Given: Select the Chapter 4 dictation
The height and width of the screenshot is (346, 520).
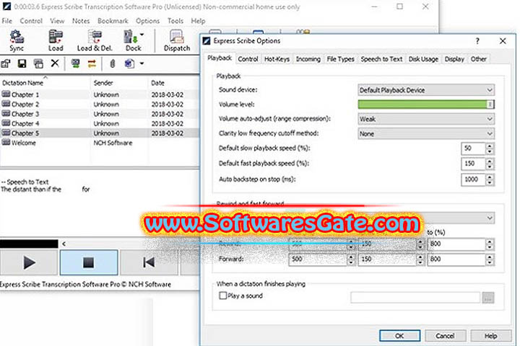Looking at the screenshot, I should 100,123.
